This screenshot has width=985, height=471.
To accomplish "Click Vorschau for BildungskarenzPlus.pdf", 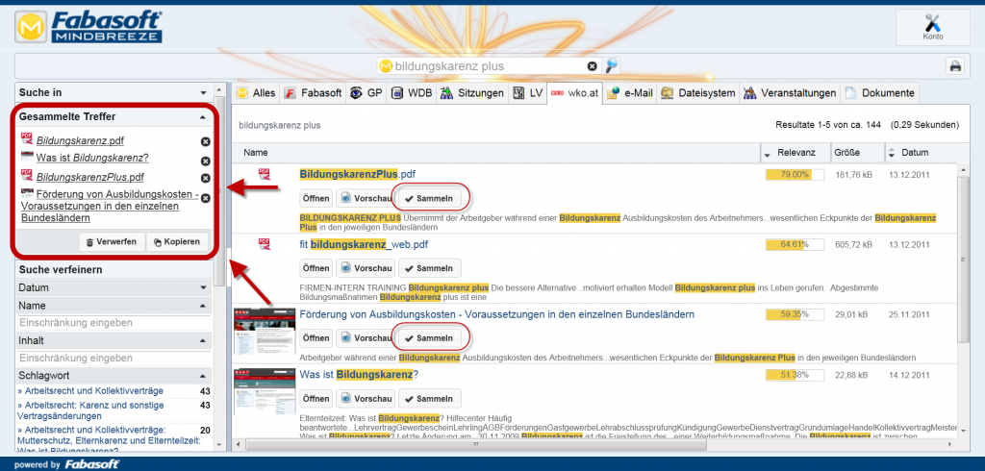I will (365, 198).
